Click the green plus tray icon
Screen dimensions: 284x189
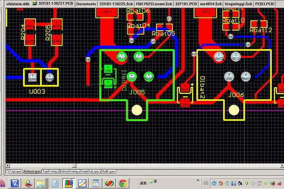pos(266,183)
